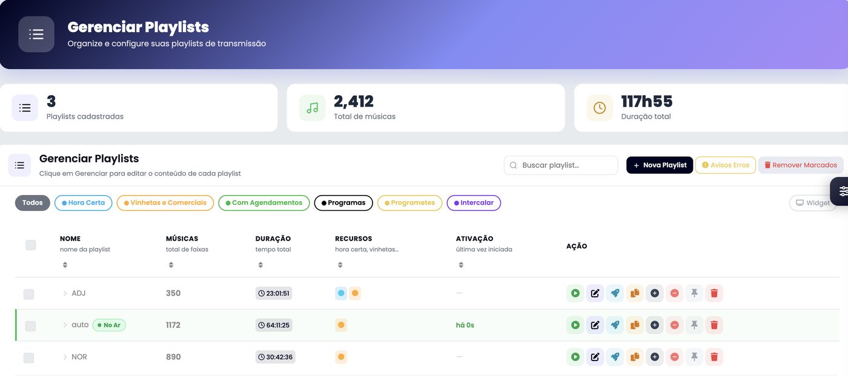
Task: Edit the ADJ playlist
Action: pos(595,293)
